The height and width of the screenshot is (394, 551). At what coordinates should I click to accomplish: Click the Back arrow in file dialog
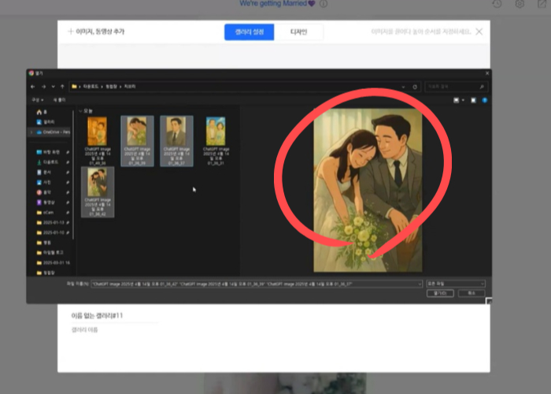click(34, 86)
